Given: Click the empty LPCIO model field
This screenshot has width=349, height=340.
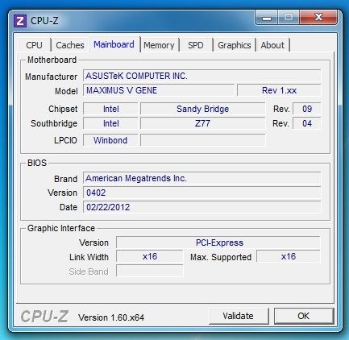Looking at the screenshot, I should tap(203, 140).
